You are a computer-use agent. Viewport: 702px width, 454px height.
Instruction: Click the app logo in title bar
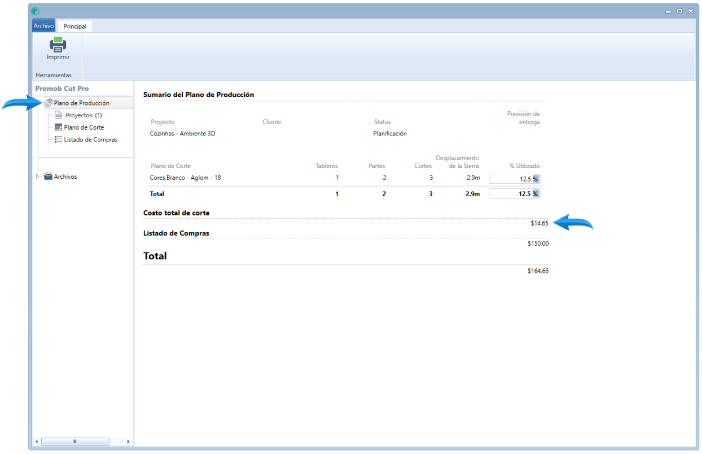[x=36, y=11]
